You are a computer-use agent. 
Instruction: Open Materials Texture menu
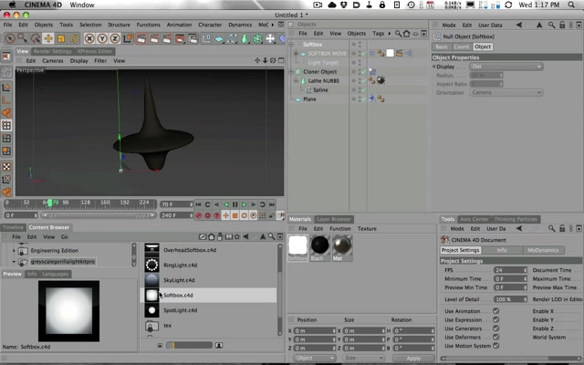367,229
